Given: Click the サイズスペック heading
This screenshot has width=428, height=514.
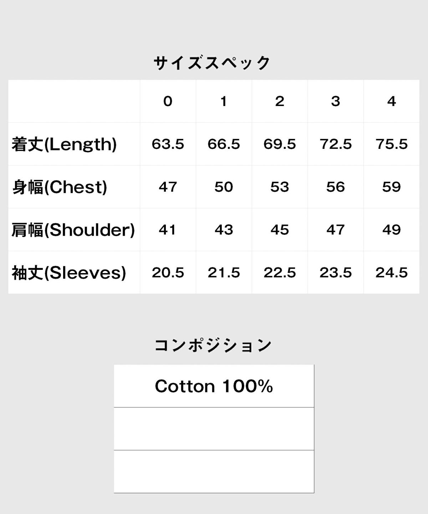Looking at the screenshot, I should (212, 63).
